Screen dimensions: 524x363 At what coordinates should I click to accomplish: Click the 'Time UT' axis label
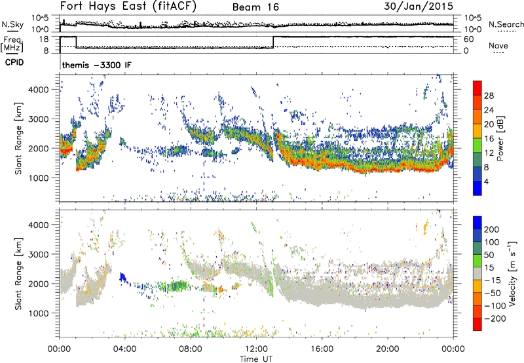256,359
